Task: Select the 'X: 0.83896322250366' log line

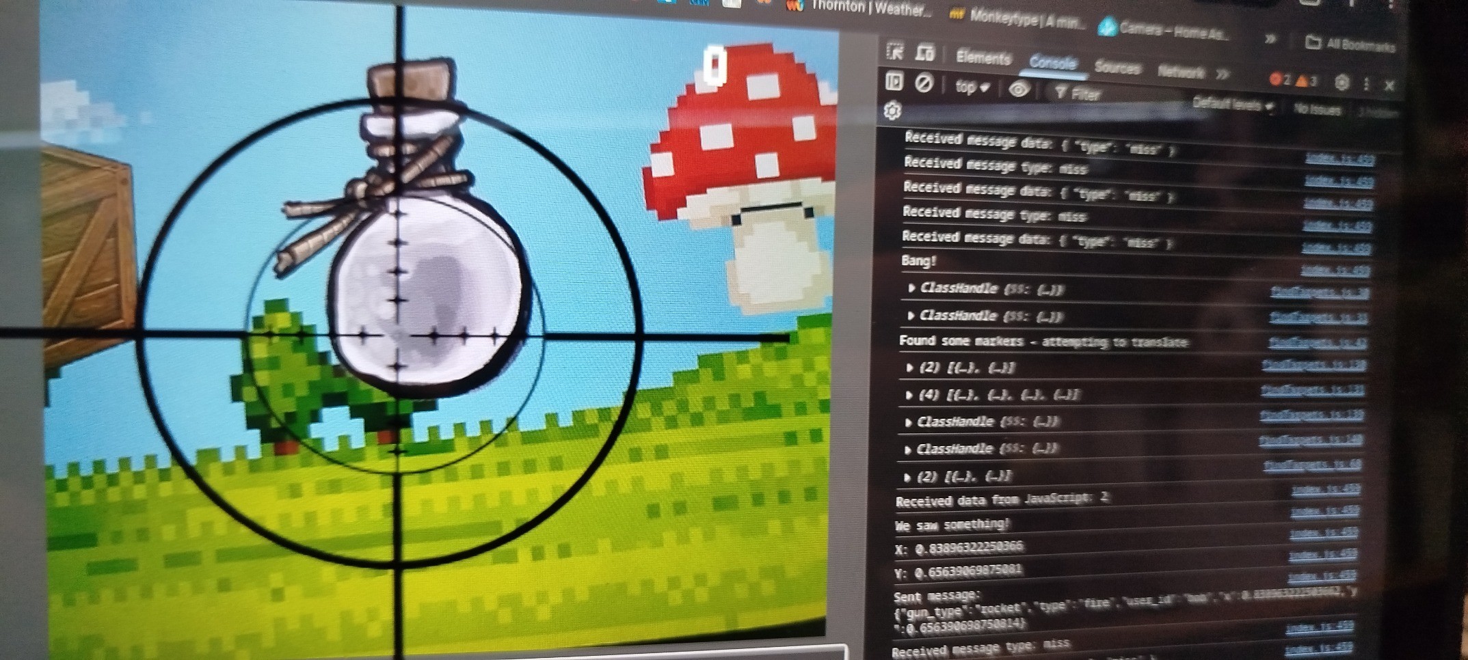Action: point(959,547)
